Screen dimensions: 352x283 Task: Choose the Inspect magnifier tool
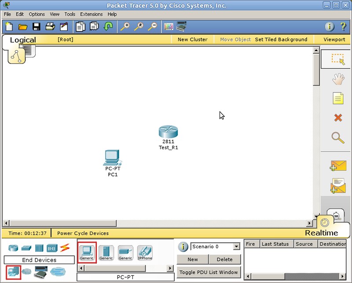(338, 137)
